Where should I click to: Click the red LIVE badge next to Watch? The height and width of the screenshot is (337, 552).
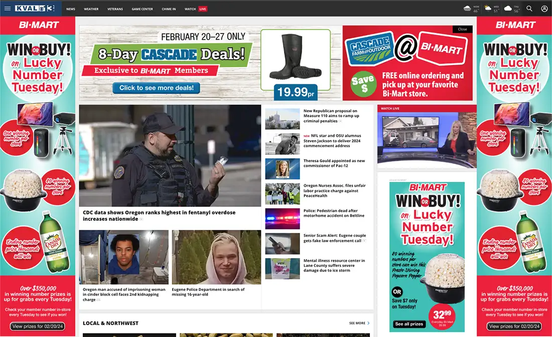pos(202,9)
